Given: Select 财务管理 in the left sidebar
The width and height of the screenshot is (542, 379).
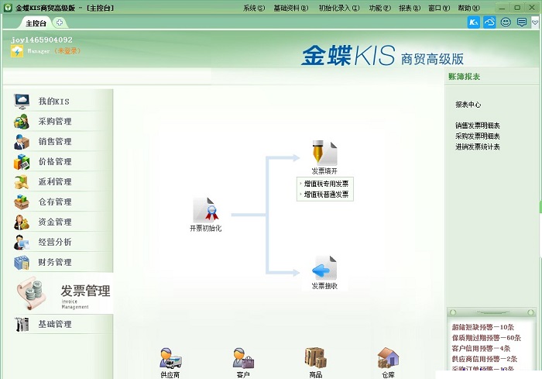Looking at the screenshot, I should 55,263.
